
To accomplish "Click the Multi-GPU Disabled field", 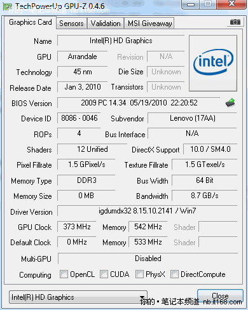I will point(148,259).
